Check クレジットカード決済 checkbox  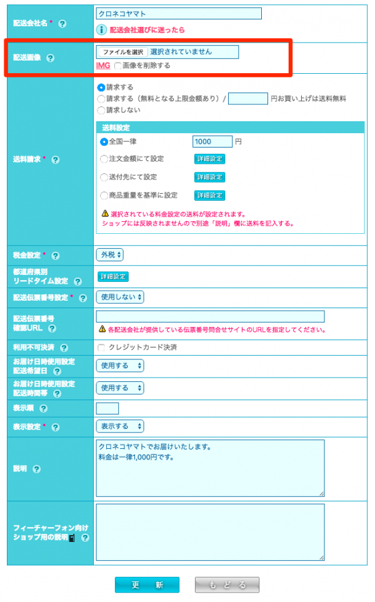(101, 348)
